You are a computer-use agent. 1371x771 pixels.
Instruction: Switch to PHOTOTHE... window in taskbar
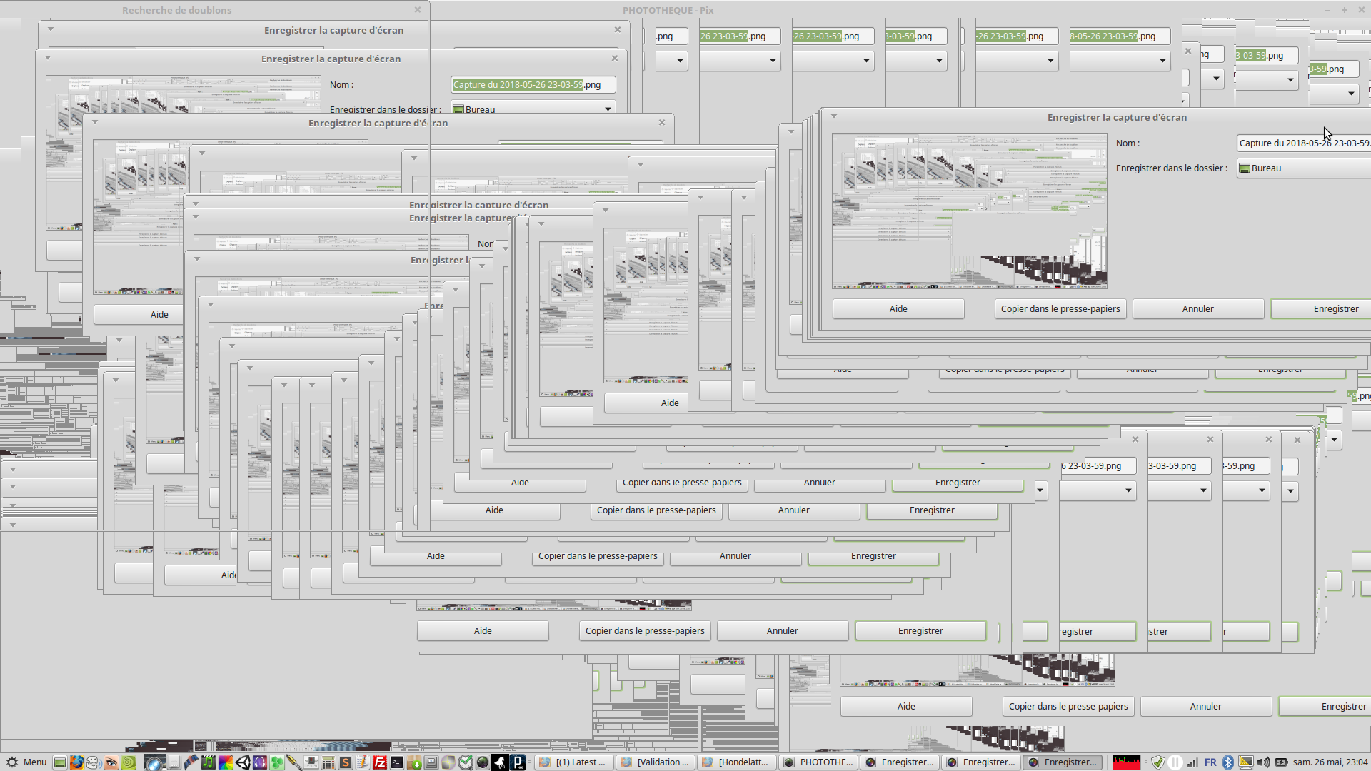818,762
